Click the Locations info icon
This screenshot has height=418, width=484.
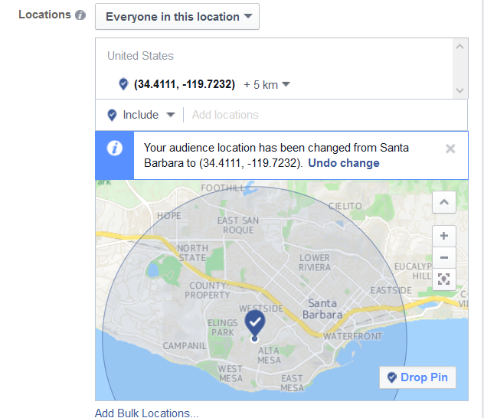coord(80,15)
